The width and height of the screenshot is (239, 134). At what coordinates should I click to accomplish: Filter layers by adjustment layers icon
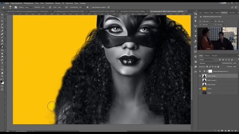pos(223,60)
